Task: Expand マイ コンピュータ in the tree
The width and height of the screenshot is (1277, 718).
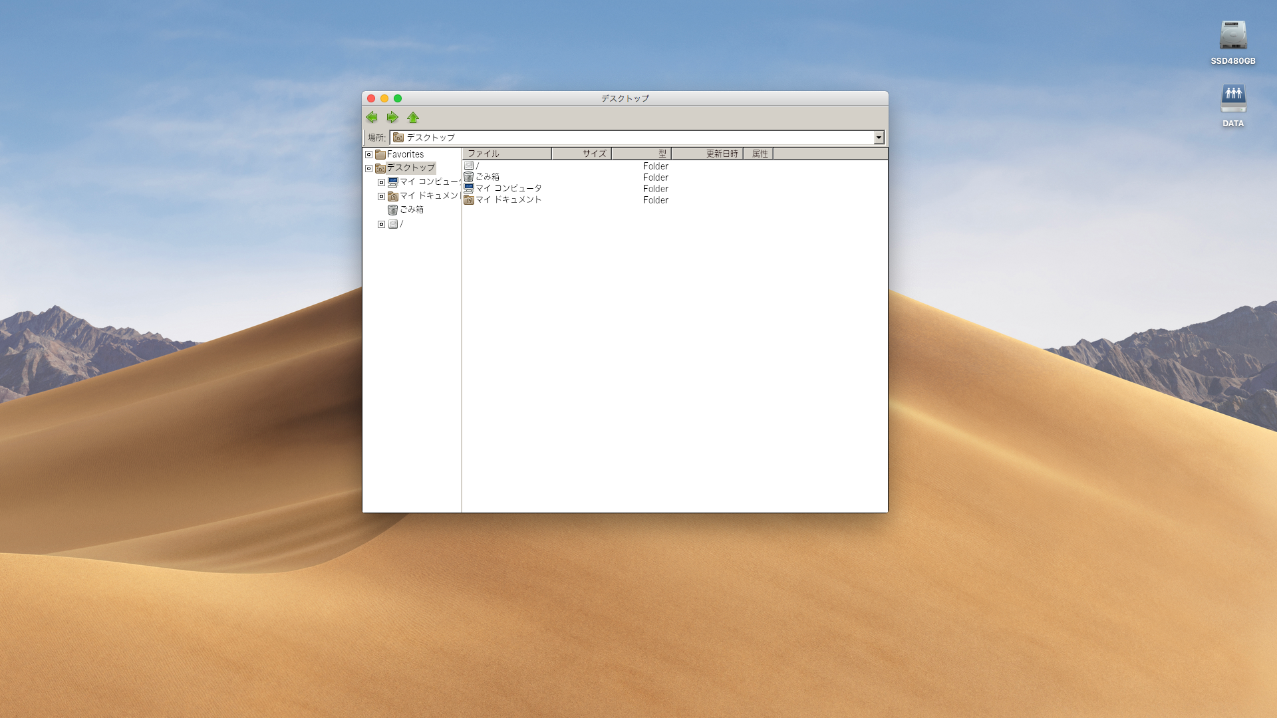Action: pyautogui.click(x=381, y=182)
